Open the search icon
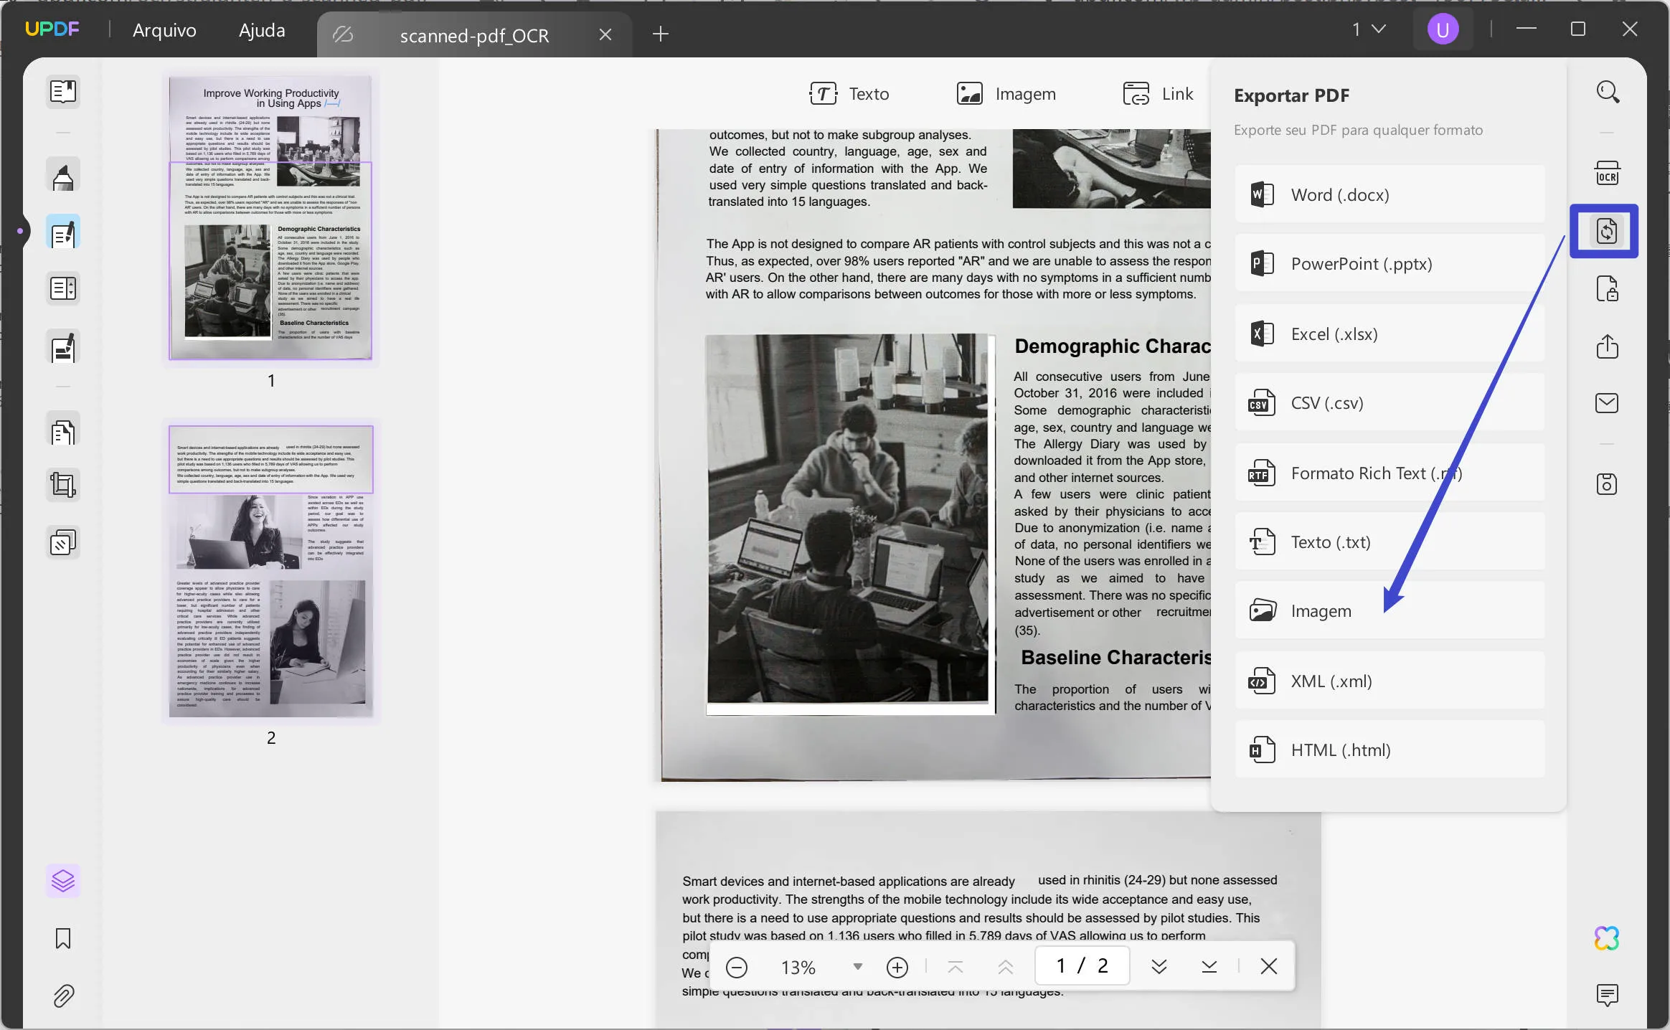 coord(1607,92)
